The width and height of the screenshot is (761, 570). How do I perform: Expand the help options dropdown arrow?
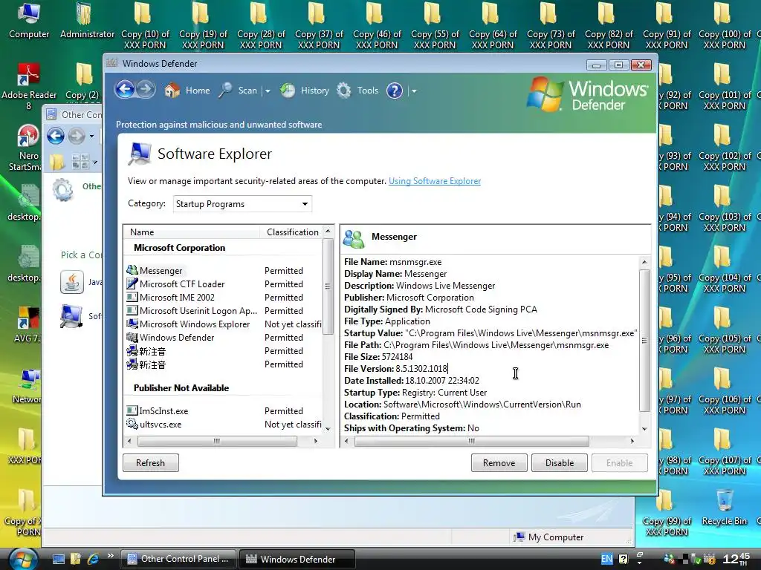(x=413, y=91)
